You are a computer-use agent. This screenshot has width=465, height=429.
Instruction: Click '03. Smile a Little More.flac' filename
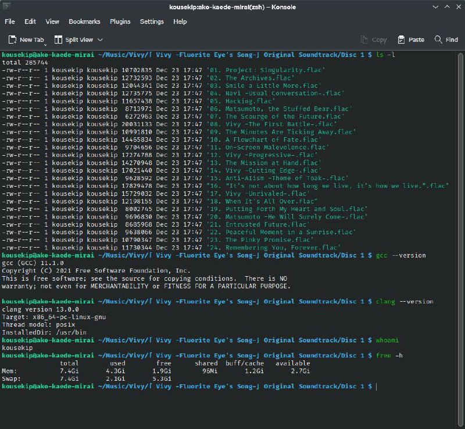click(x=264, y=85)
